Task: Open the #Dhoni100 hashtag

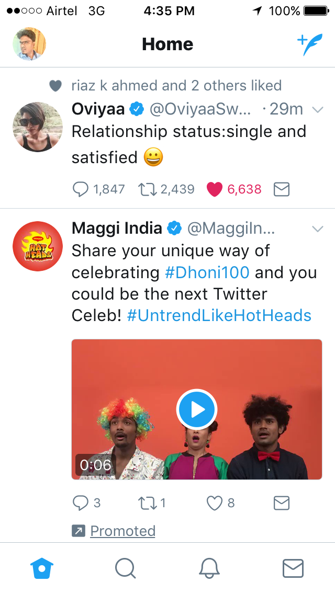Action: pyautogui.click(x=207, y=272)
